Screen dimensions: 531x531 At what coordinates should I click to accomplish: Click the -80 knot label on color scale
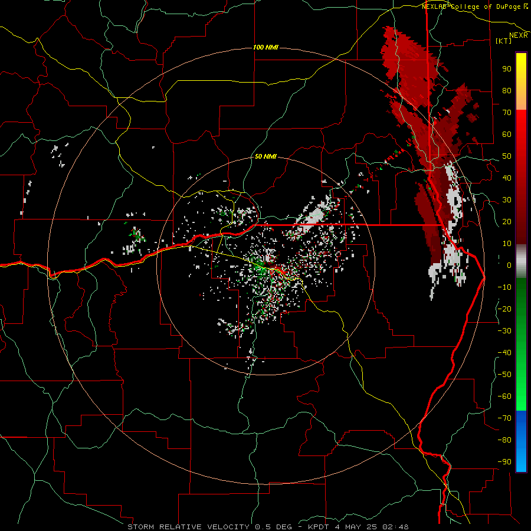504,440
